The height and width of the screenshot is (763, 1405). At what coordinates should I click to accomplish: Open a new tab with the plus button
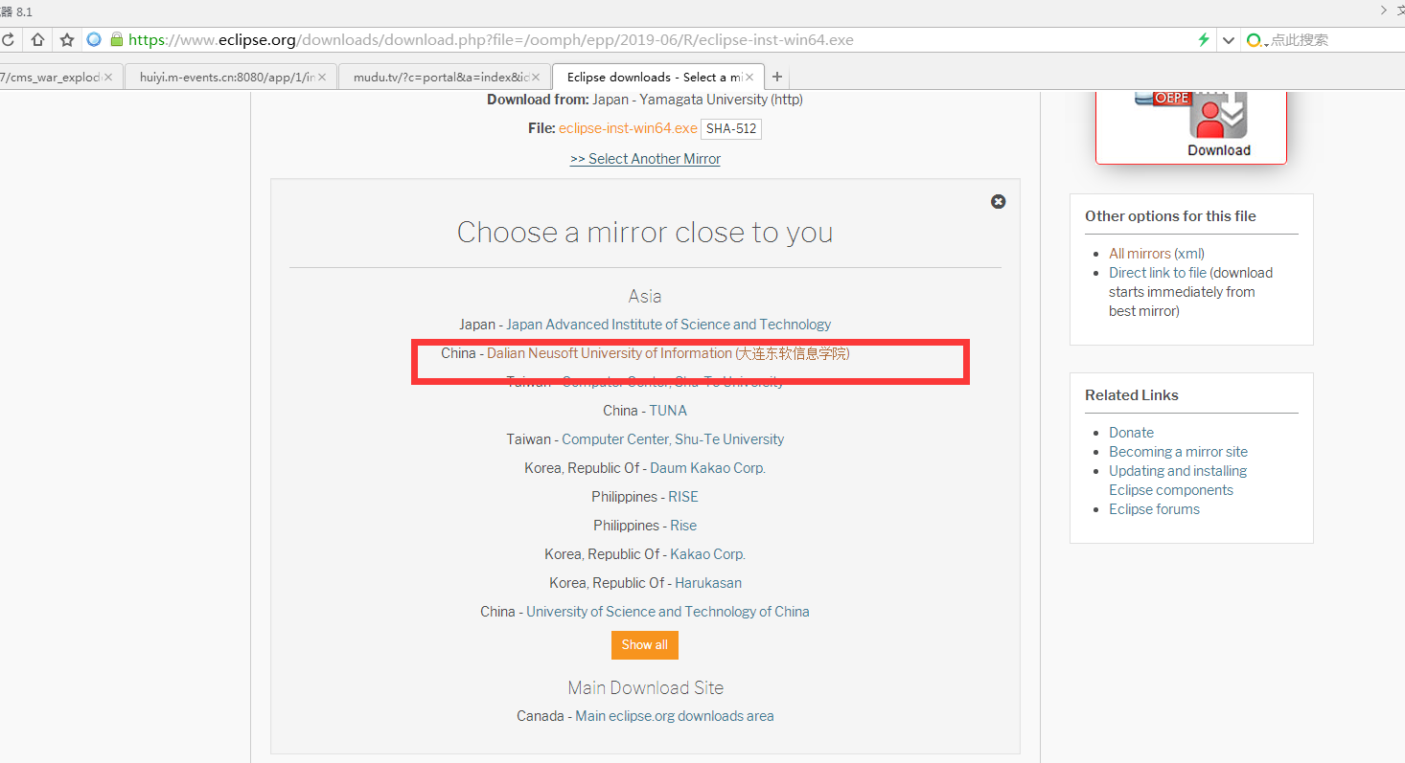click(x=777, y=77)
